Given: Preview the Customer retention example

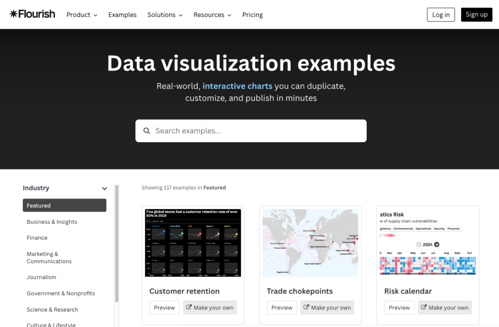Looking at the screenshot, I should pos(164,308).
